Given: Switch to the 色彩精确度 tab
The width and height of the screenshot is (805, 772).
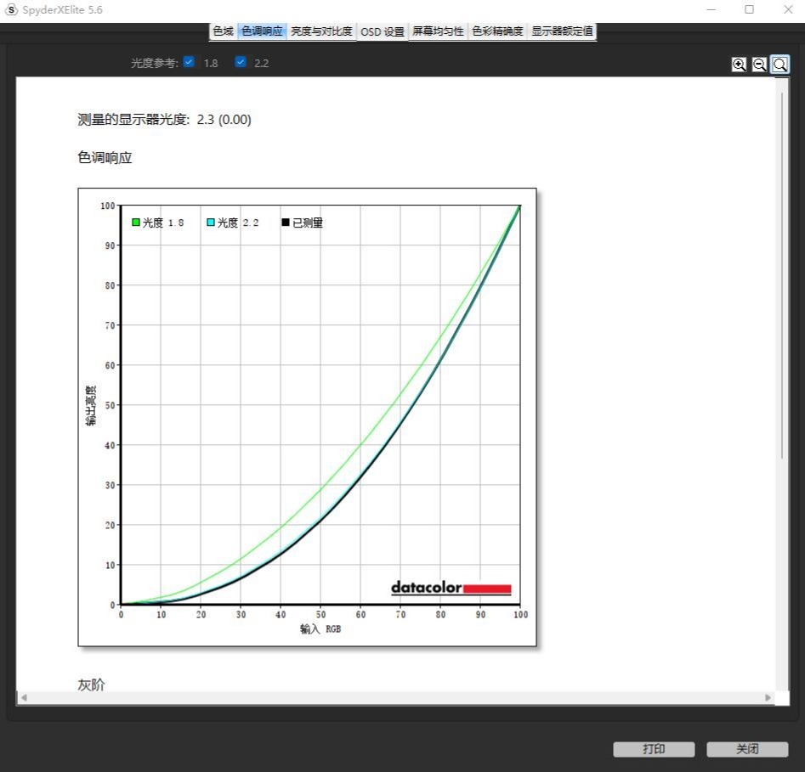Looking at the screenshot, I should 497,31.
